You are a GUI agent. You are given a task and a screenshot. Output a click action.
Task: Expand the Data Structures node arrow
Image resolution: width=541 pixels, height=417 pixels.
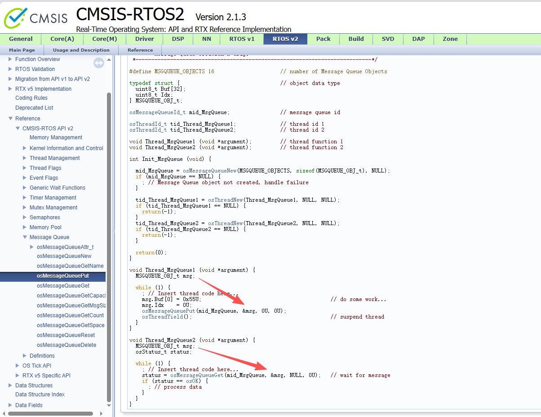[11, 386]
